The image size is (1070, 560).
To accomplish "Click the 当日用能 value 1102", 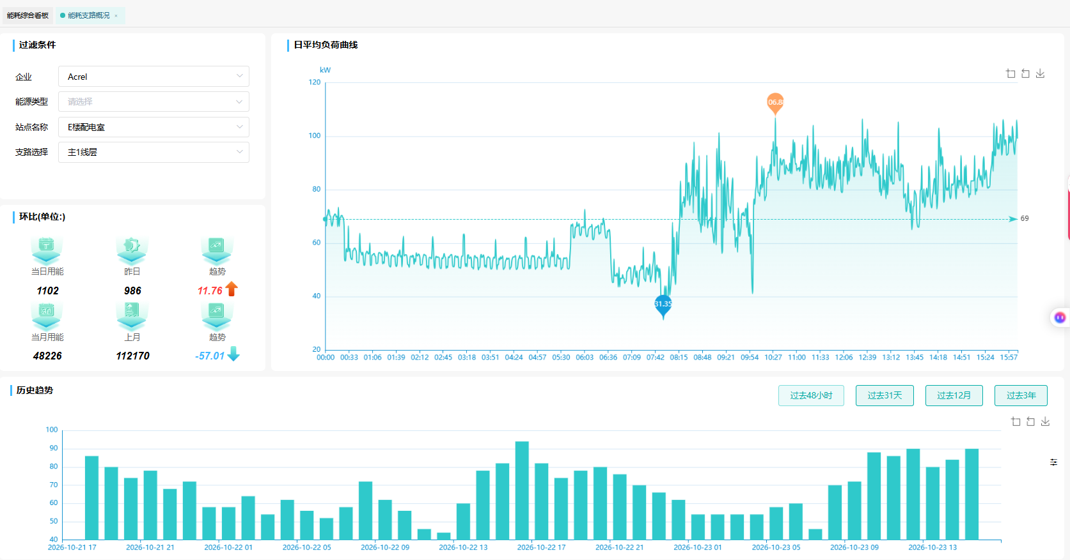I will (x=48, y=291).
